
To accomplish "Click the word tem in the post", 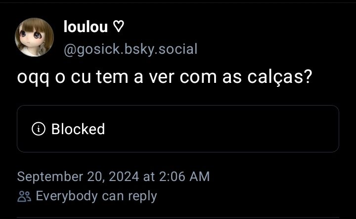I will point(112,77).
